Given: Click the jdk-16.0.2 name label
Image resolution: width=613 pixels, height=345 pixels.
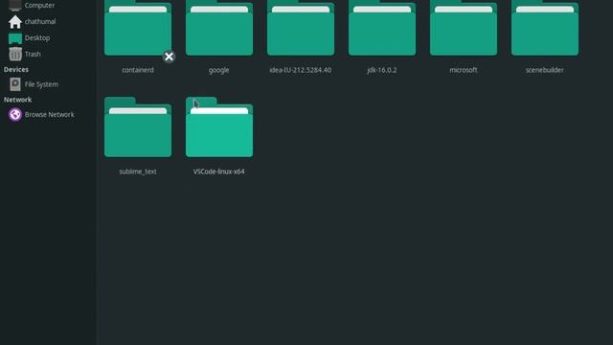Looking at the screenshot, I should [382, 70].
